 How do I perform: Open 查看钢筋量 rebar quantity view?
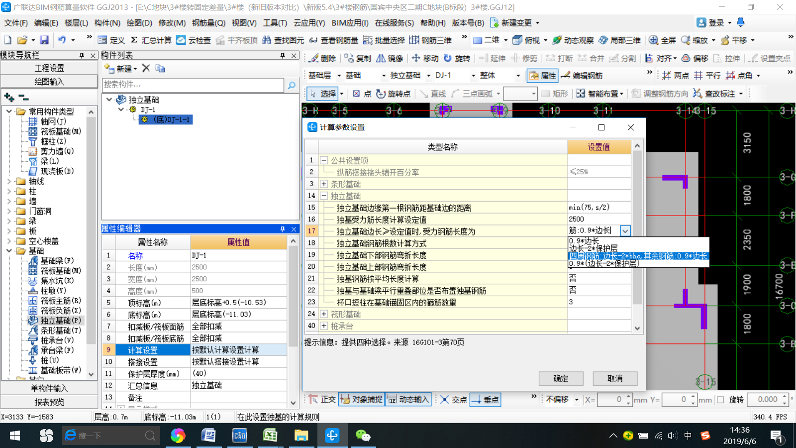333,40
